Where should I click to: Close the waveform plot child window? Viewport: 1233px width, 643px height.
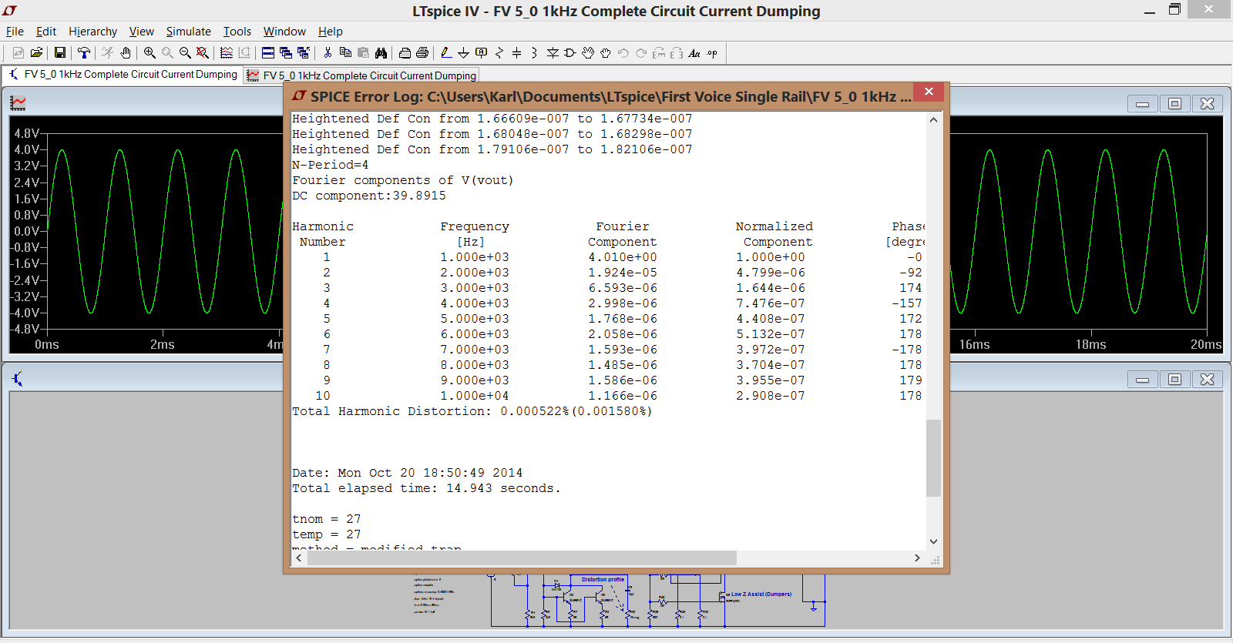(x=1207, y=103)
